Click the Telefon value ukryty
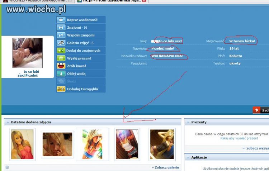Viewport: 269px width, 171px height. 235,63
